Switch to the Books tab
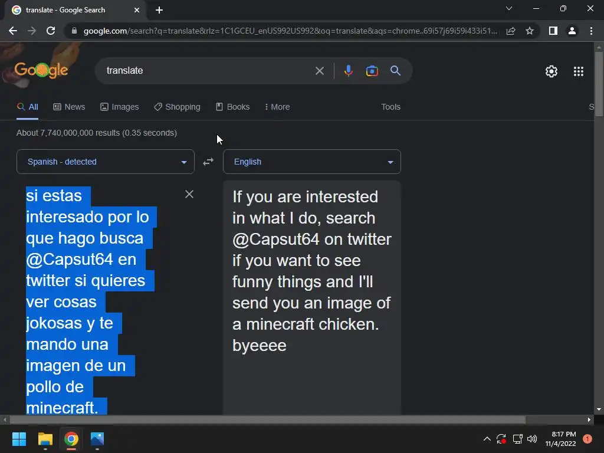604x453 pixels. pos(232,107)
